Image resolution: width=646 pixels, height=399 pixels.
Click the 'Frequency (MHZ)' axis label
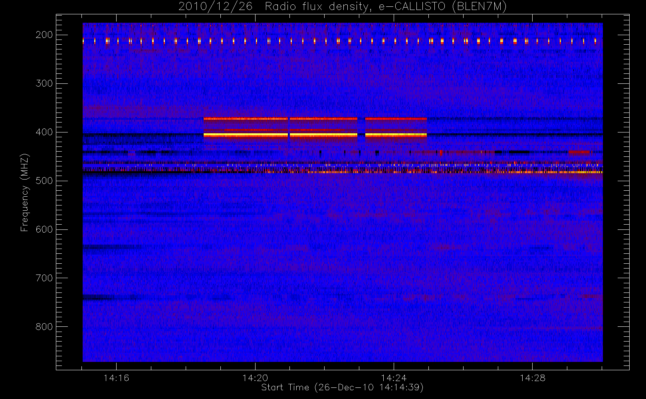click(25, 192)
